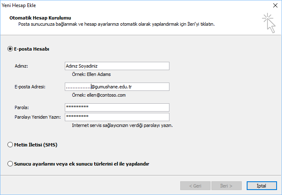Click the "Parolayı Yeniden Yazın:" label
Screen dimensions: 282x195
click(x=37, y=117)
